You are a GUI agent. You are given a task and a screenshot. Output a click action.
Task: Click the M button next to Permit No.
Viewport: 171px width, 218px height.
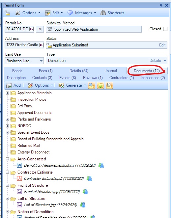(x=40, y=29)
